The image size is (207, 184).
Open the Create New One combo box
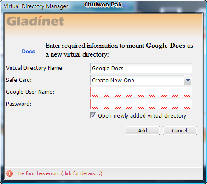click(141, 80)
